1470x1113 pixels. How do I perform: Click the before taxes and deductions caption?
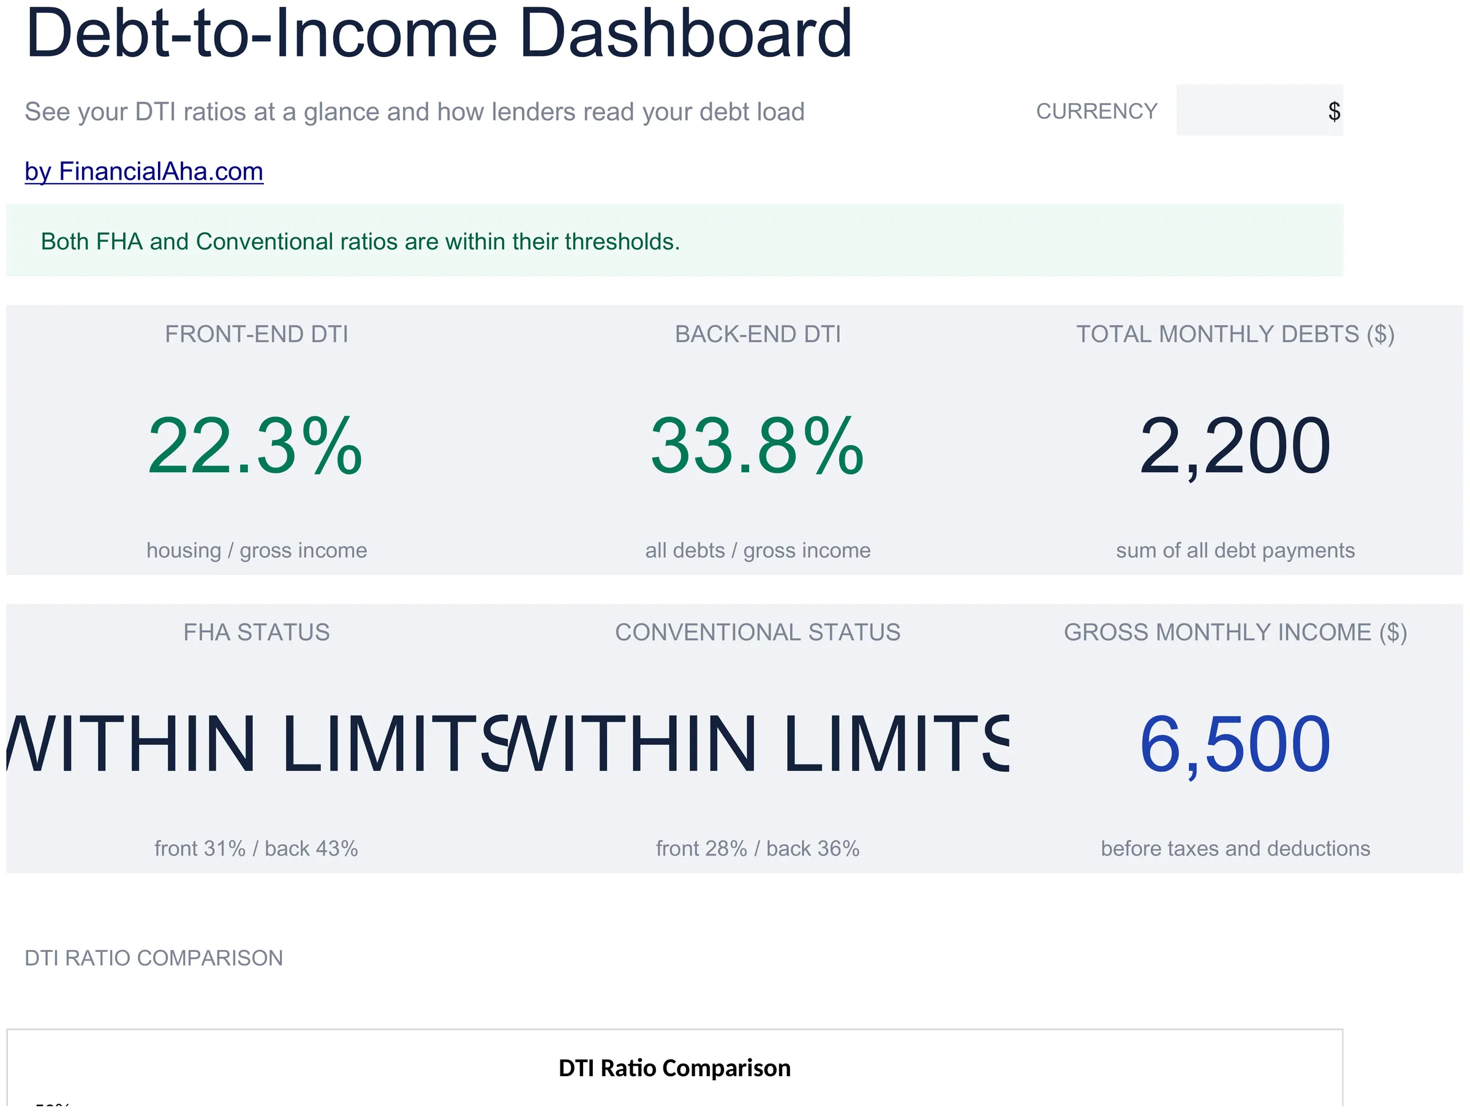tap(1235, 848)
